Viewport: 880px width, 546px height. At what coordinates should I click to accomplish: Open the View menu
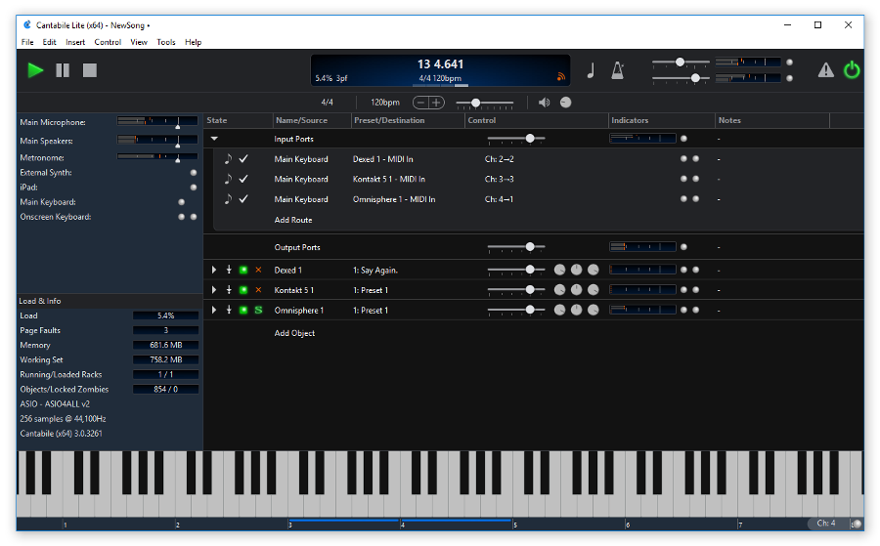(x=139, y=42)
